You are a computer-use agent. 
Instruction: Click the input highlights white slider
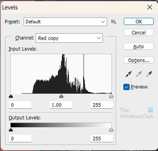pyautogui.click(x=111, y=96)
